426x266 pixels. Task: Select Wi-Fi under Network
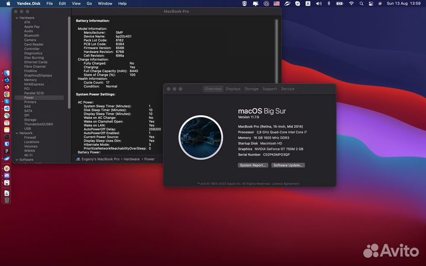tap(28, 155)
